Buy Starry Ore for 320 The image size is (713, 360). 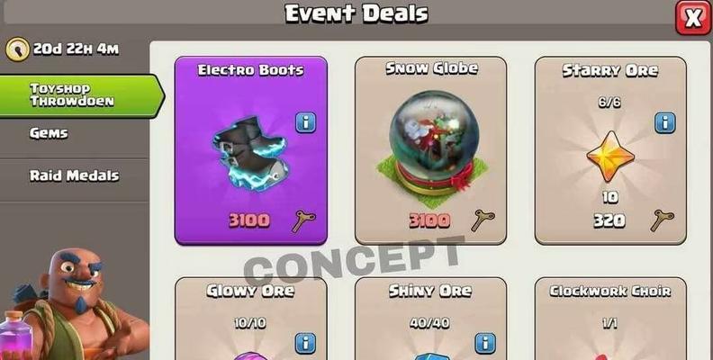609,220
